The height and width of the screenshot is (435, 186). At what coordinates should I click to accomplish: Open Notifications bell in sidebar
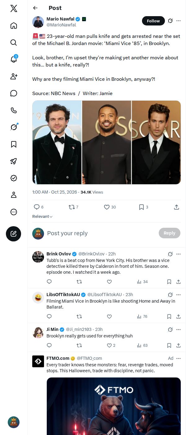point(14,59)
